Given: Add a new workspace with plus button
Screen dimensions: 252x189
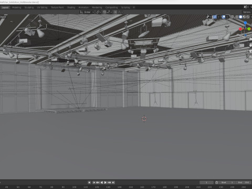Looking at the screenshot, I should [x=134, y=7].
